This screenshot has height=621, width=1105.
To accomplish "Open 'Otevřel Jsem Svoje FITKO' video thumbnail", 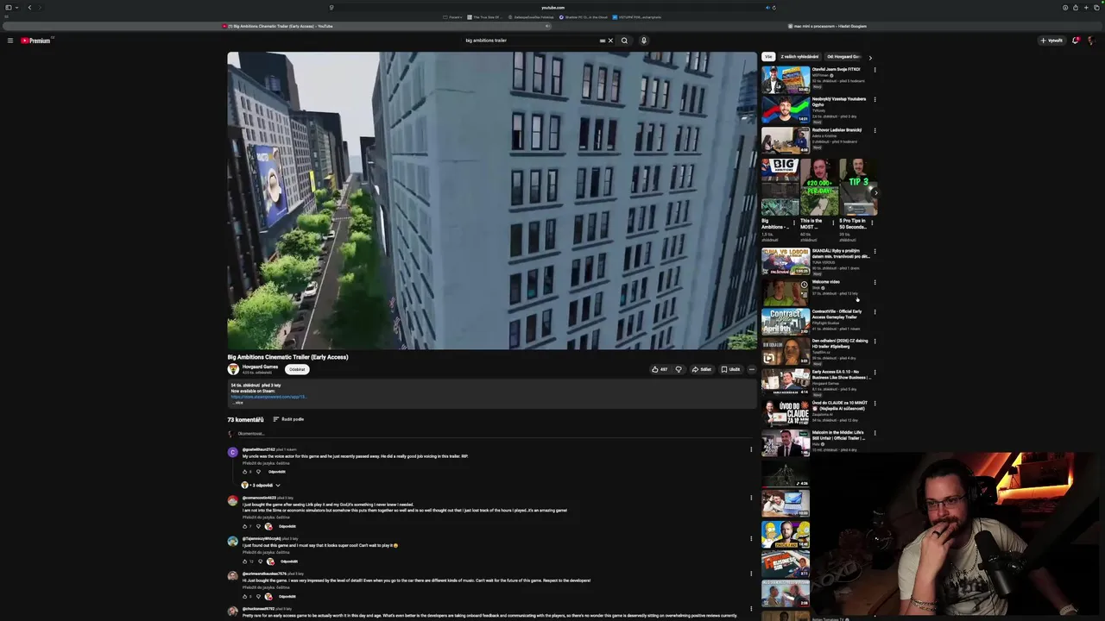I will [x=786, y=79].
